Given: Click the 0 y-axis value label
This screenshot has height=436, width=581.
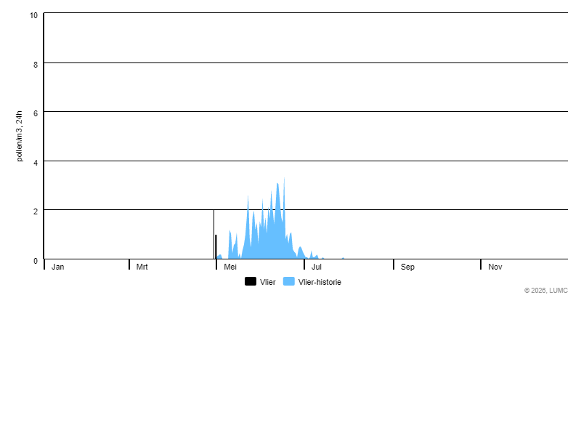Looking at the screenshot, I should [x=36, y=261].
